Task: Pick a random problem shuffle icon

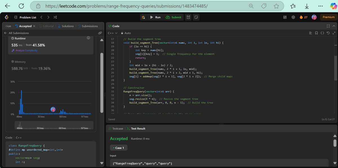Action: [55, 17]
